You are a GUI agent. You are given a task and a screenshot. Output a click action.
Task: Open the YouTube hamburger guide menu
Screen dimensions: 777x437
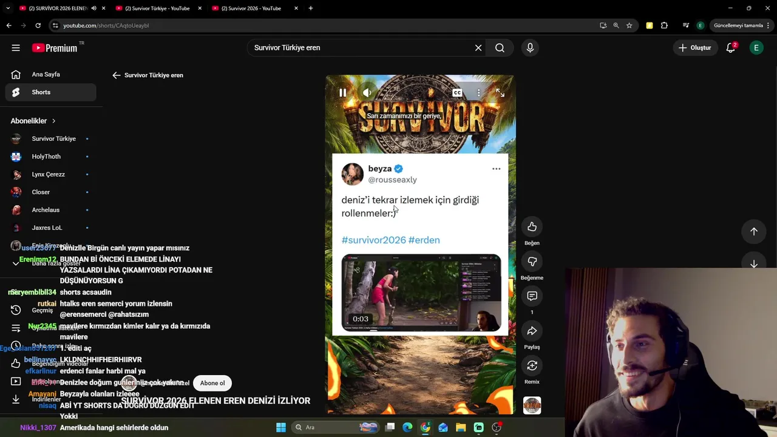16,48
